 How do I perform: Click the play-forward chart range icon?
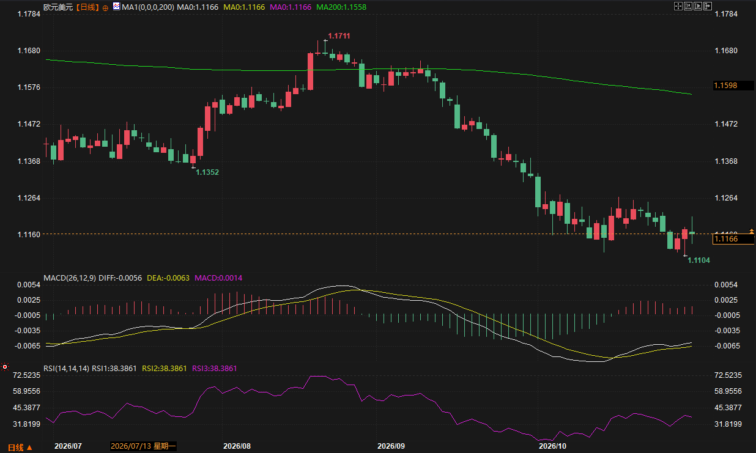click(x=698, y=7)
